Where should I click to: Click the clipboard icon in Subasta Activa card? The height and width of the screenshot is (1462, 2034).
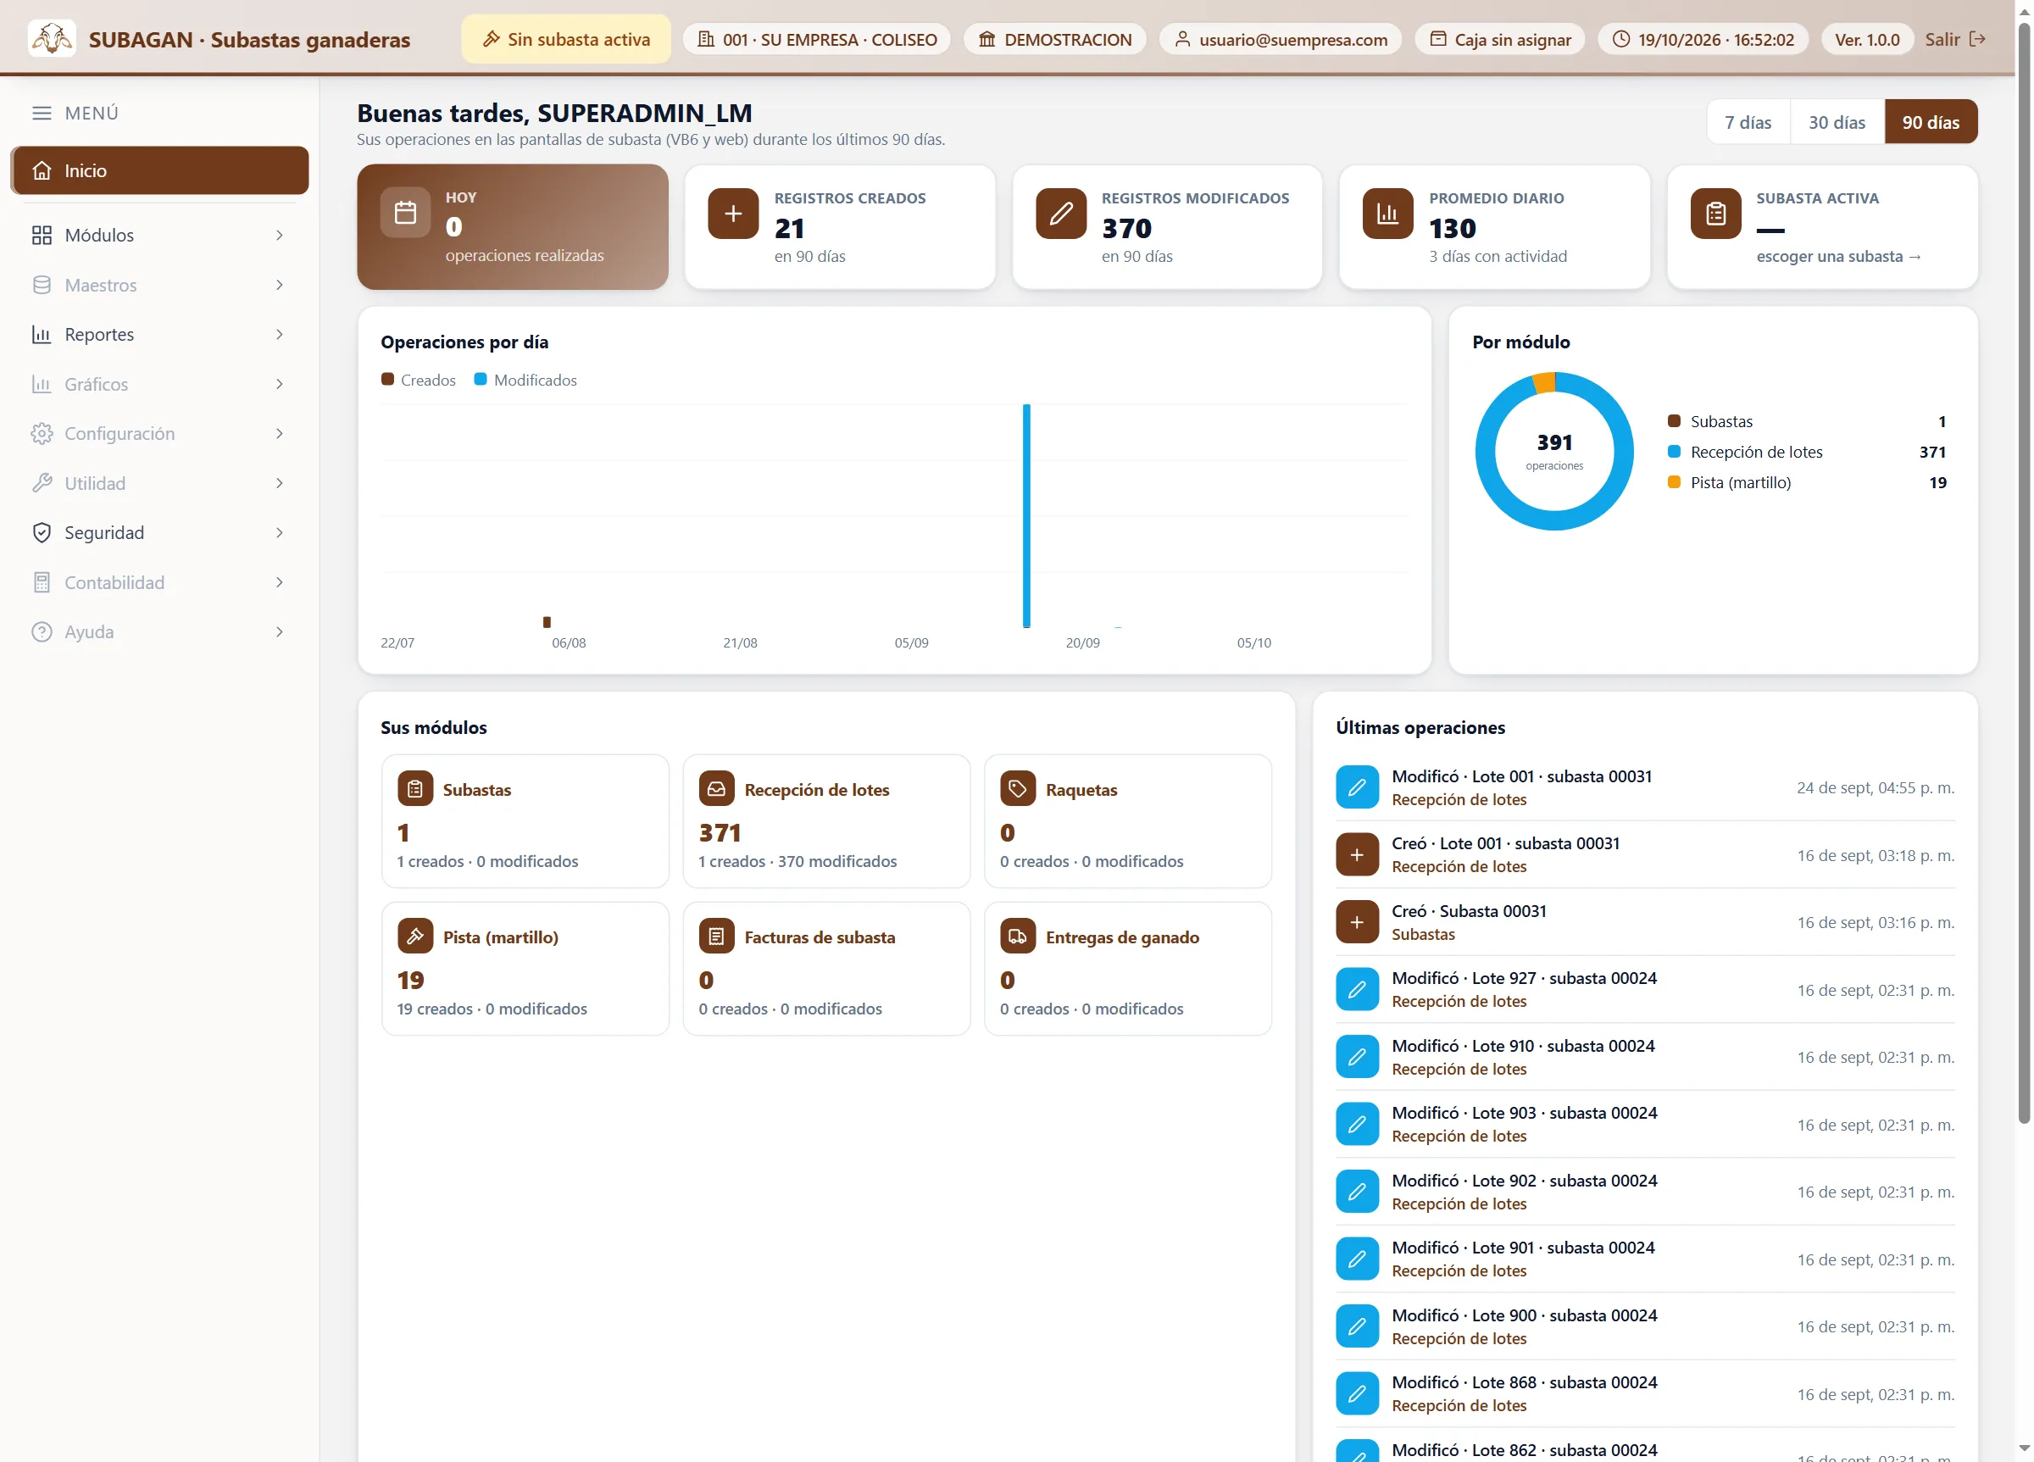click(x=1715, y=214)
